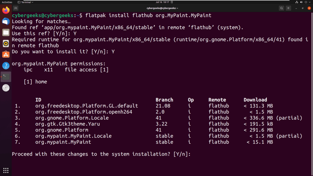This screenshot has height=176, width=313.
Task: Click the '3.22' branch value
Action: [x=161, y=124]
